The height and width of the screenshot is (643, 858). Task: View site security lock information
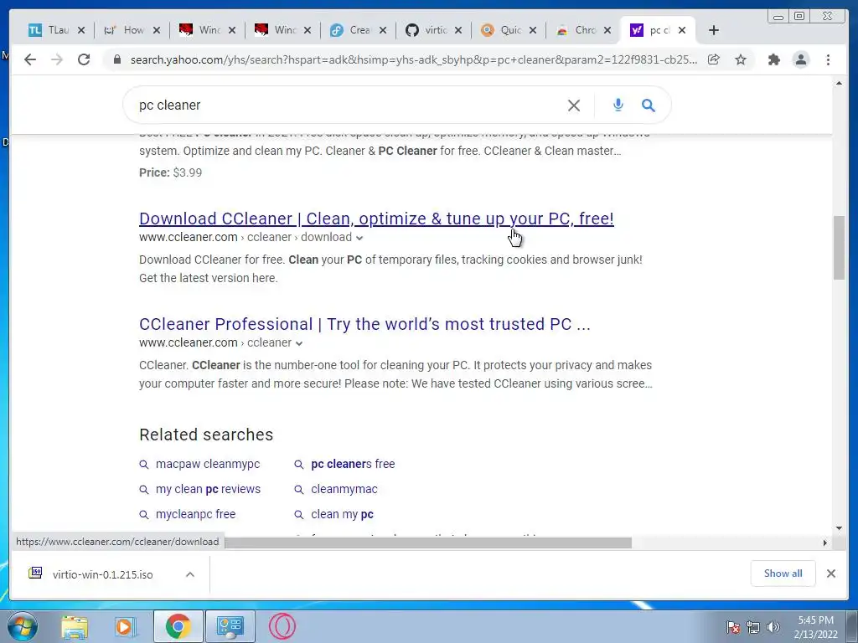(x=116, y=59)
